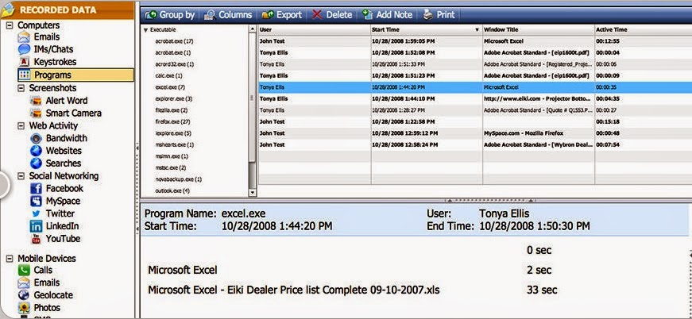Image resolution: width=692 pixels, height=319 pixels.
Task: Select the http://www.eiki.com Projector row
Action: click(x=475, y=98)
